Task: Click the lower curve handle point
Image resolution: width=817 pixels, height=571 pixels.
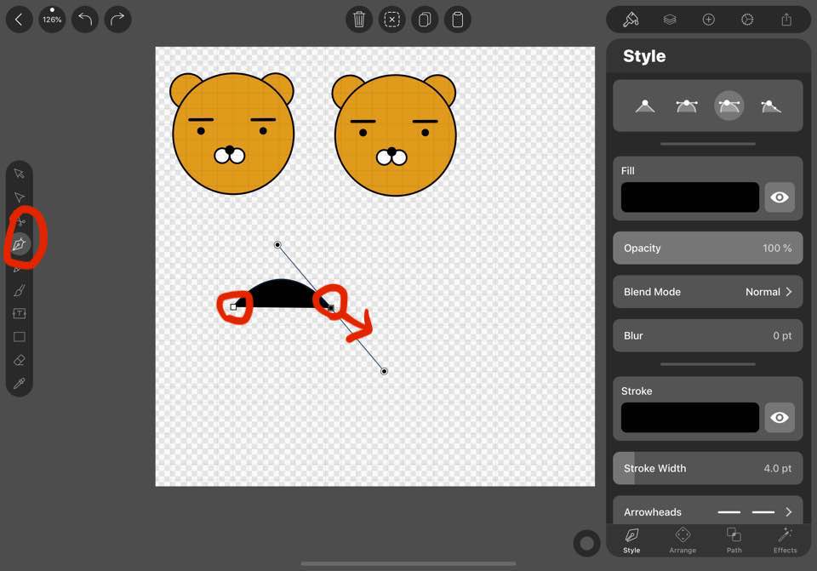Action: [x=384, y=372]
